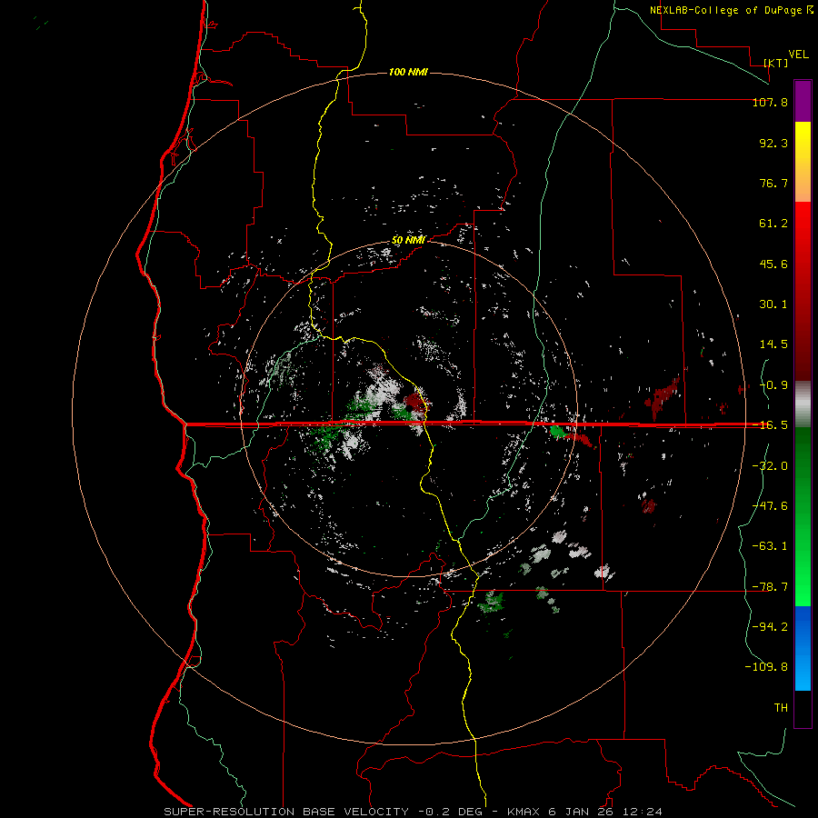
Task: Select the -47.6 scale value
Action: coord(770,506)
